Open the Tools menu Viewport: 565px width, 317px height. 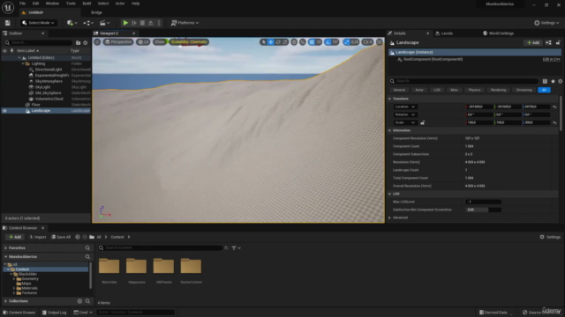tap(71, 4)
